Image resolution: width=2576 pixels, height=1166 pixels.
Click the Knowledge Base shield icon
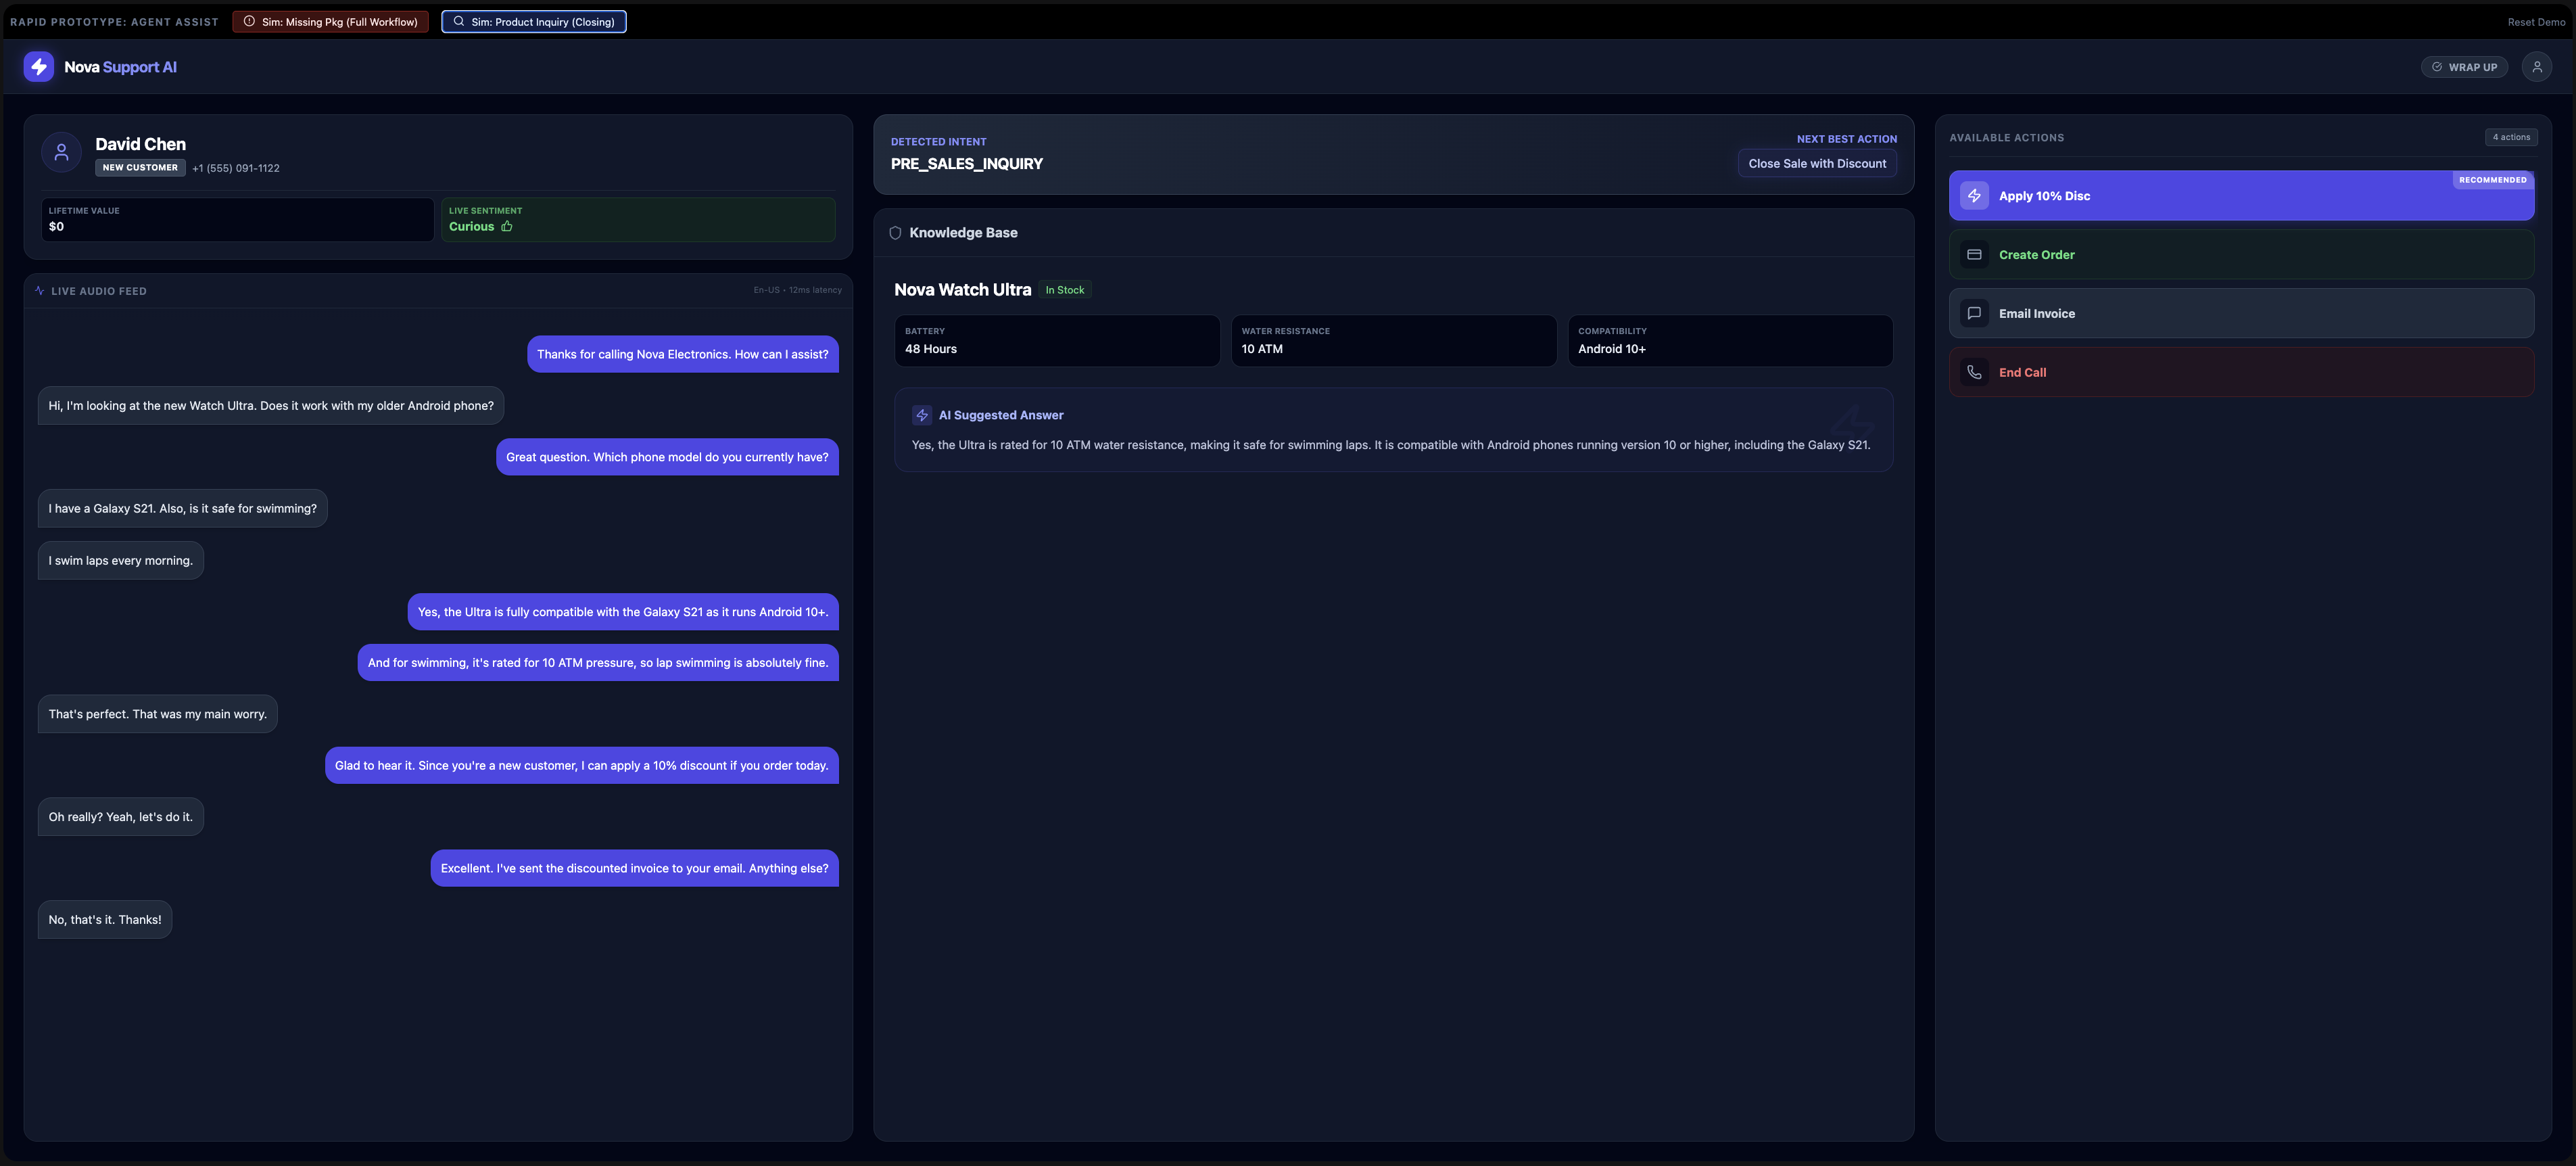895,233
